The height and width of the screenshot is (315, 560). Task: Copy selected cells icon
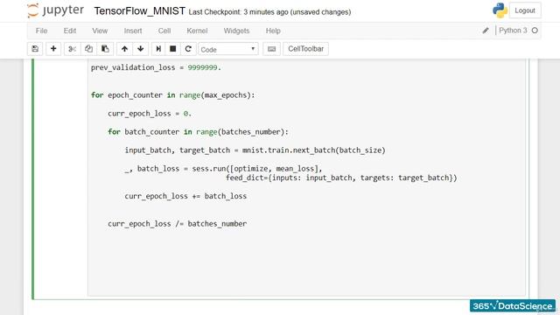[x=88, y=49]
